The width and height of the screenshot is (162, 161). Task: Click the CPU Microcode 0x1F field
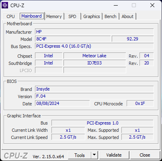[x=140, y=103]
